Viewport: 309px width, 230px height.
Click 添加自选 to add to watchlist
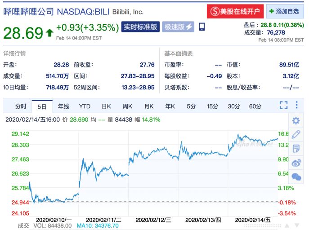pyautogui.click(x=285, y=11)
